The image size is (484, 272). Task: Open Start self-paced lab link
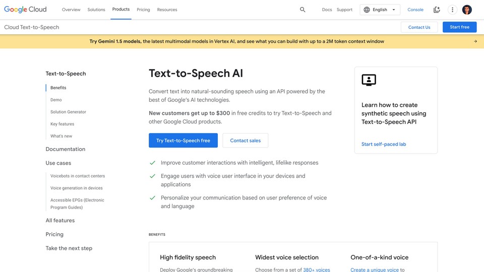click(384, 144)
